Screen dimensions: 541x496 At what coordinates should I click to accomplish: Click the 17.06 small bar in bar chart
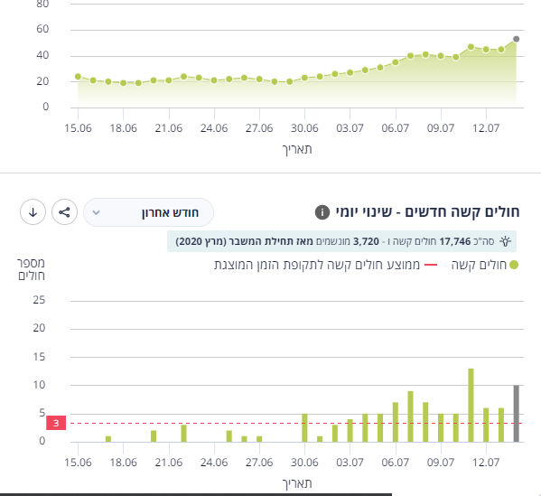click(108, 439)
